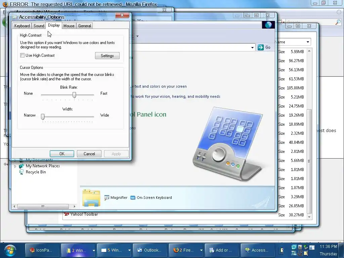Switch to Access... taskbar button
The height and width of the screenshot is (258, 344).
[258, 250]
